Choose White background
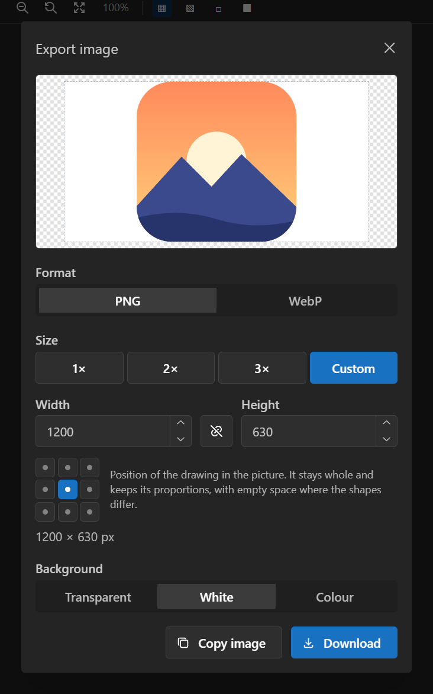Screen dimensions: 433x694 pyautogui.click(x=217, y=597)
